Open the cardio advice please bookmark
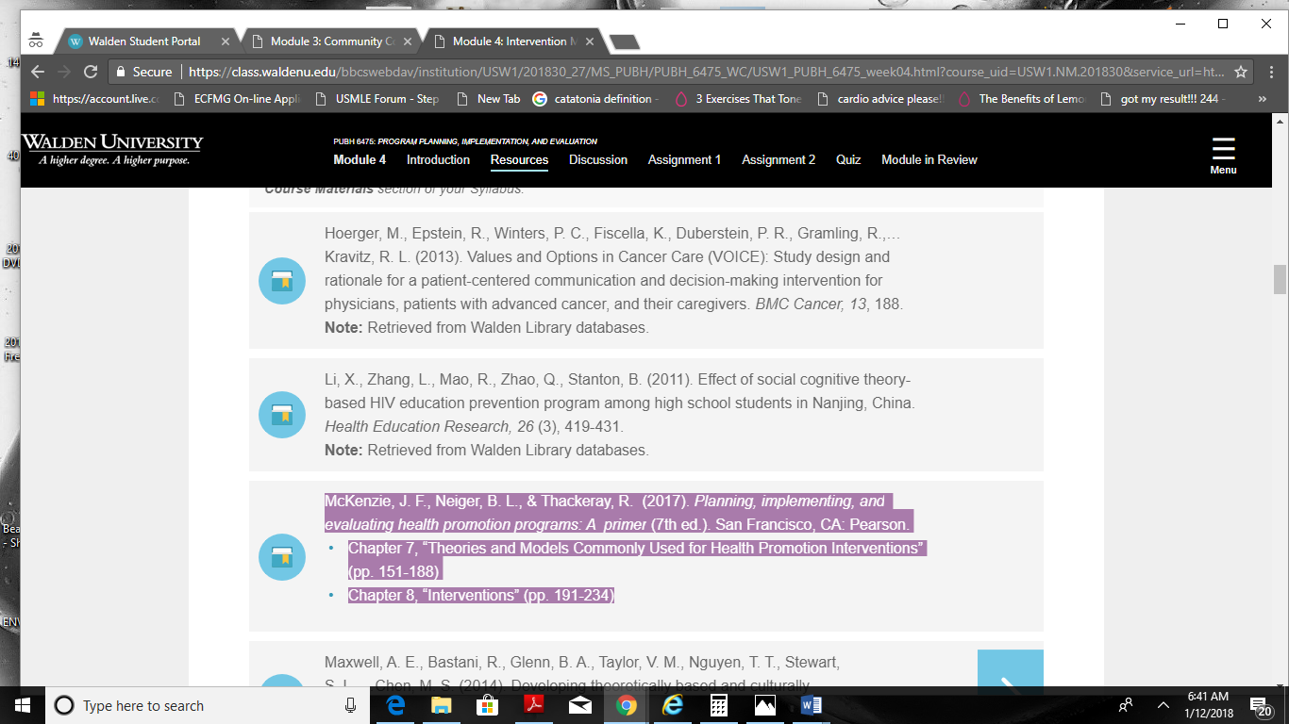This screenshot has width=1289, height=724. [x=879, y=98]
